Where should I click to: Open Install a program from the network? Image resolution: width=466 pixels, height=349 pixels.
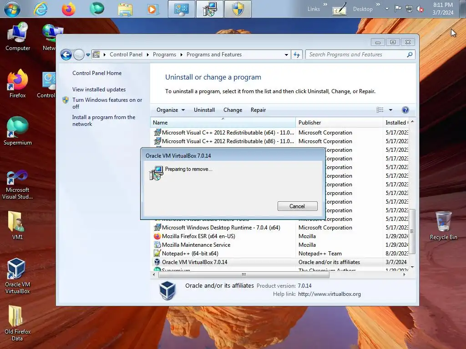104,120
